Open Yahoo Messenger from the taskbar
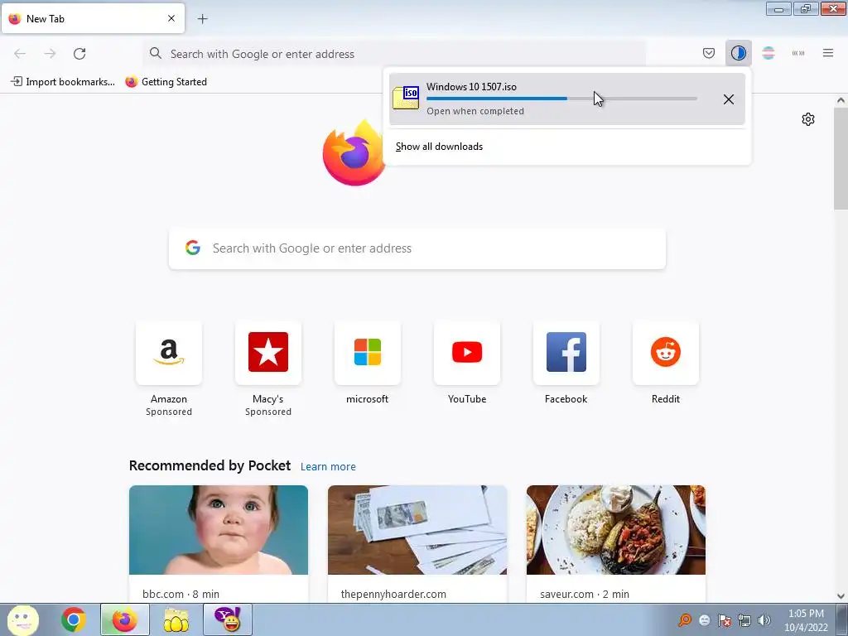The image size is (848, 636). (x=228, y=619)
